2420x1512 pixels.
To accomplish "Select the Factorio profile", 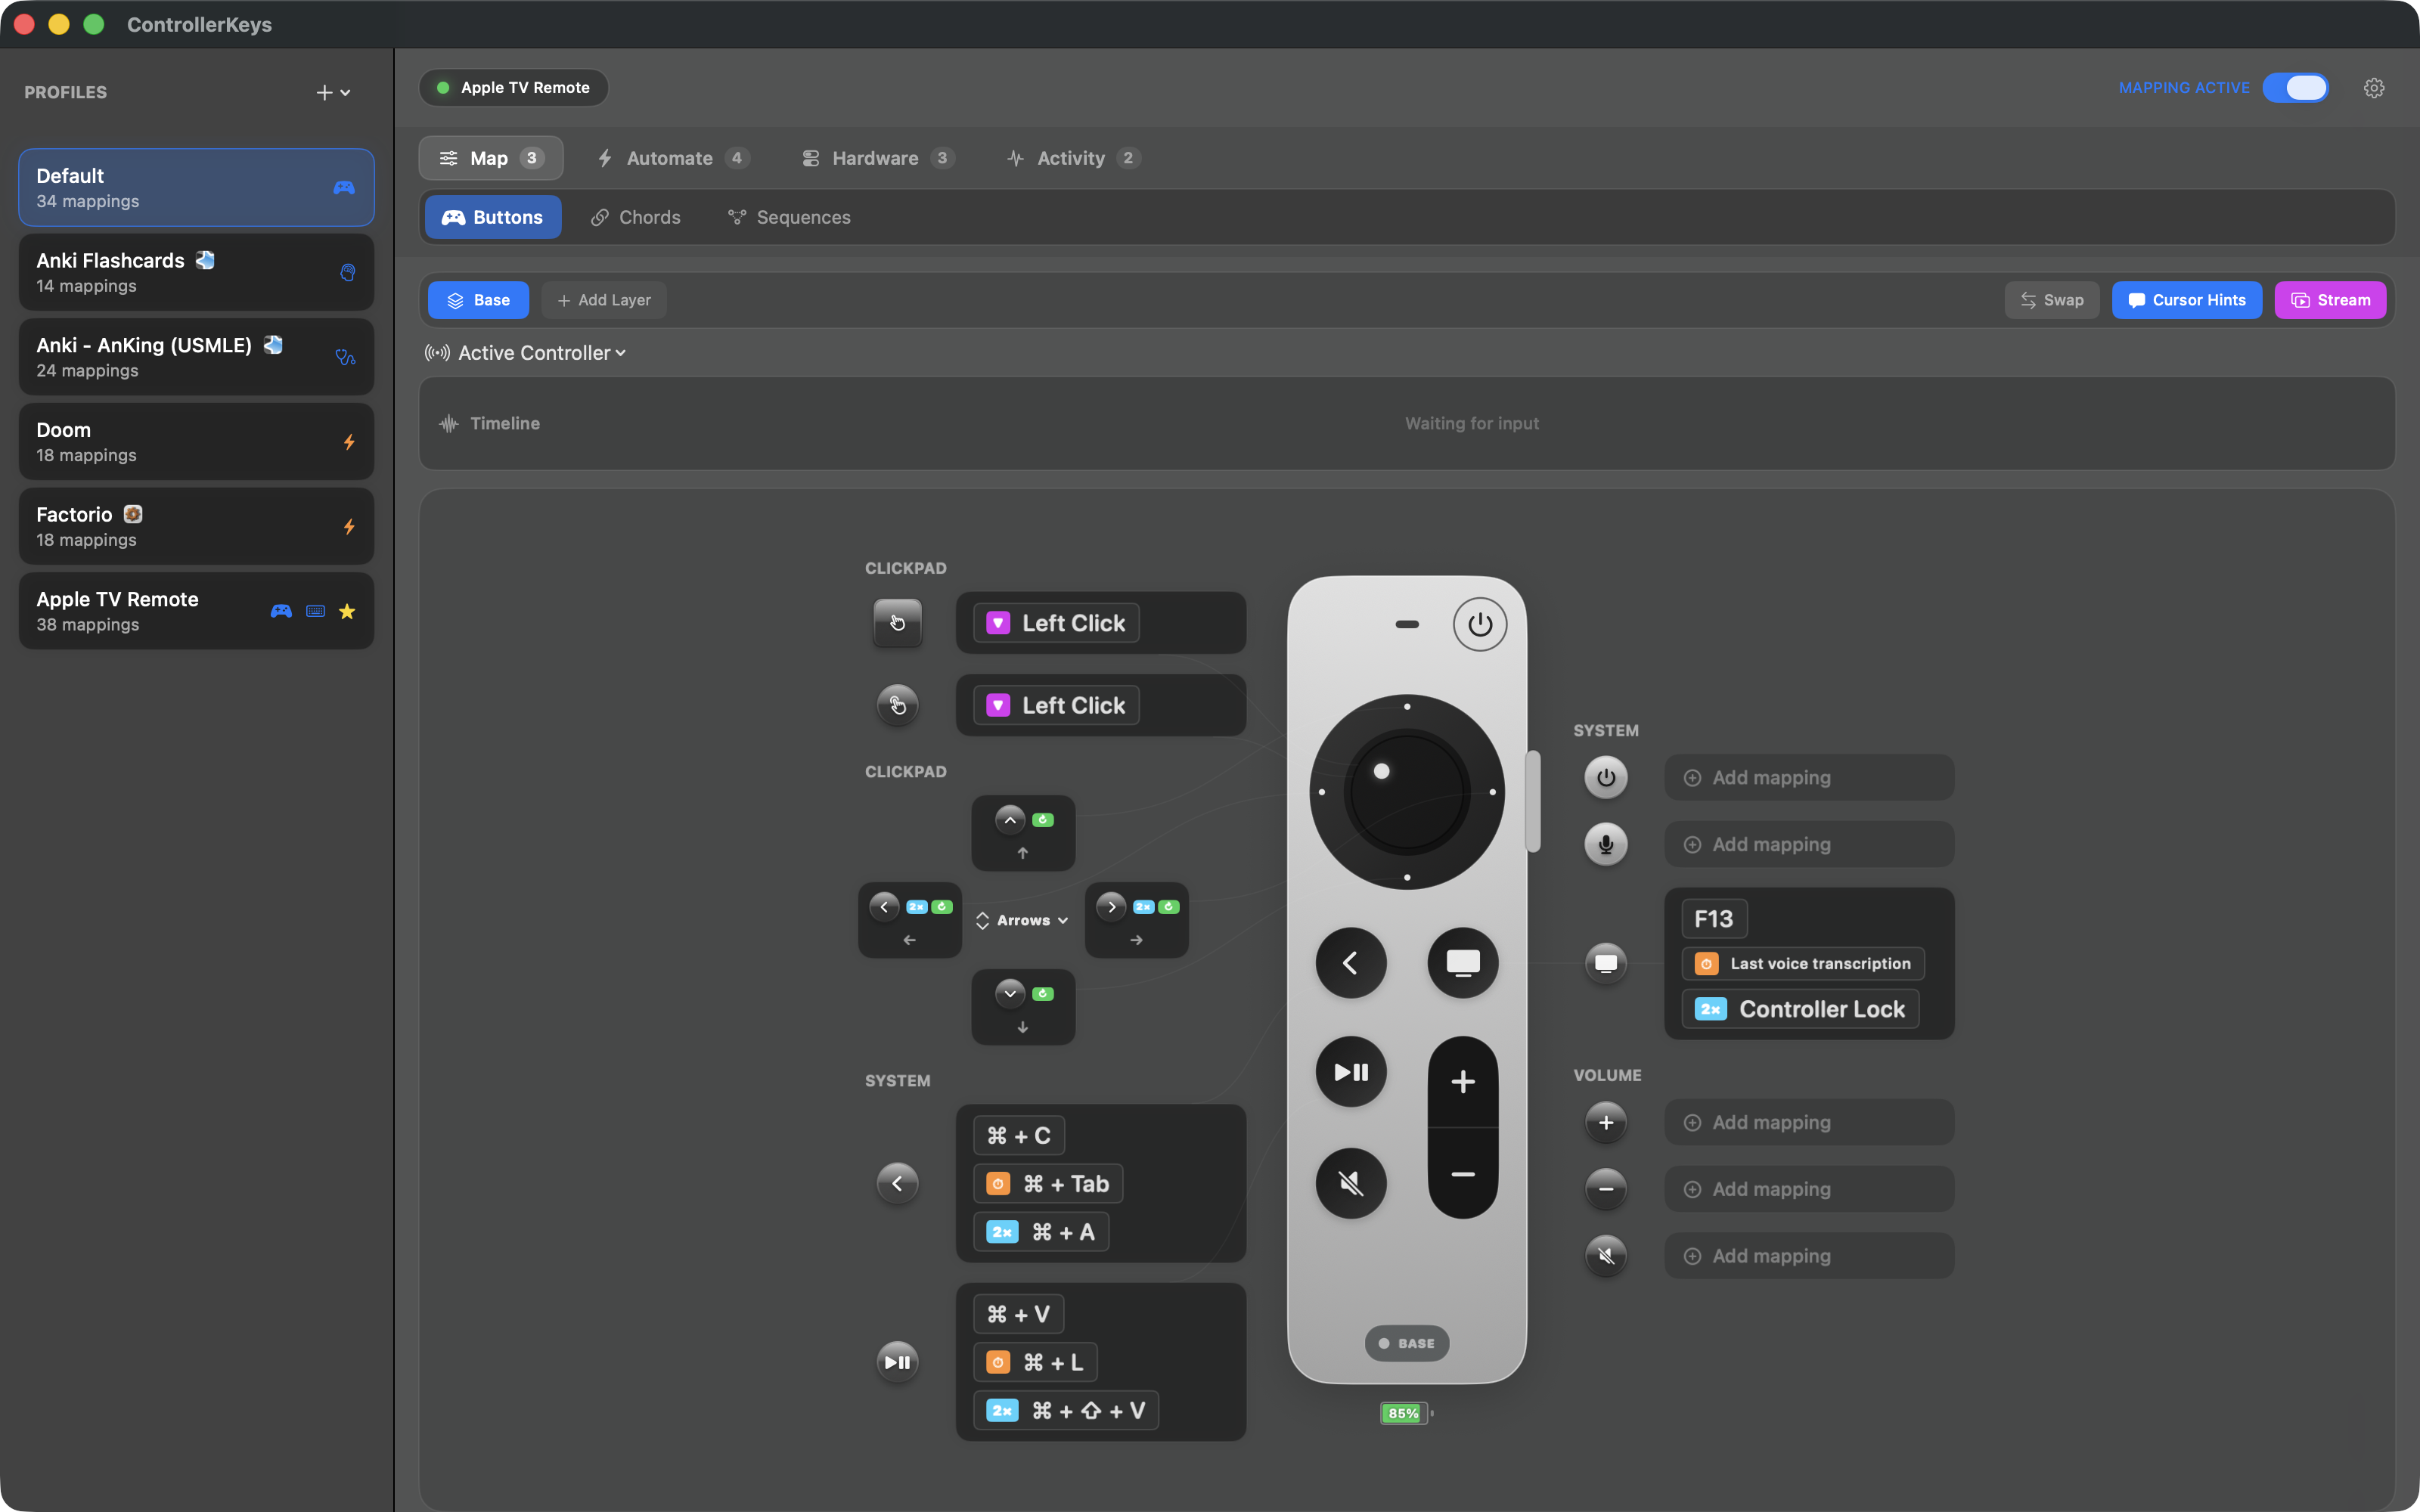I will coord(196,526).
